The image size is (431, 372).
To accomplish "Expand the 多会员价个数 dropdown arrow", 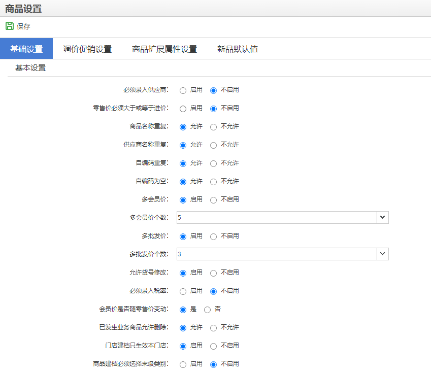I will tap(383, 218).
